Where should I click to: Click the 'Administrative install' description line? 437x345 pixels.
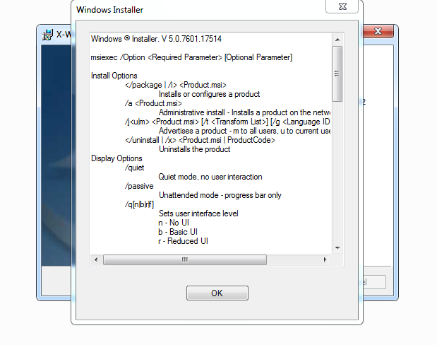pos(244,112)
